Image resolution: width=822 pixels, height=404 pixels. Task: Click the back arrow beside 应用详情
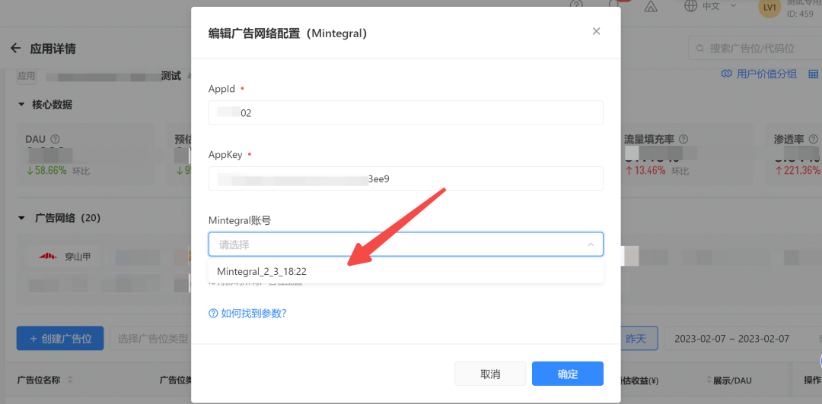click(16, 49)
